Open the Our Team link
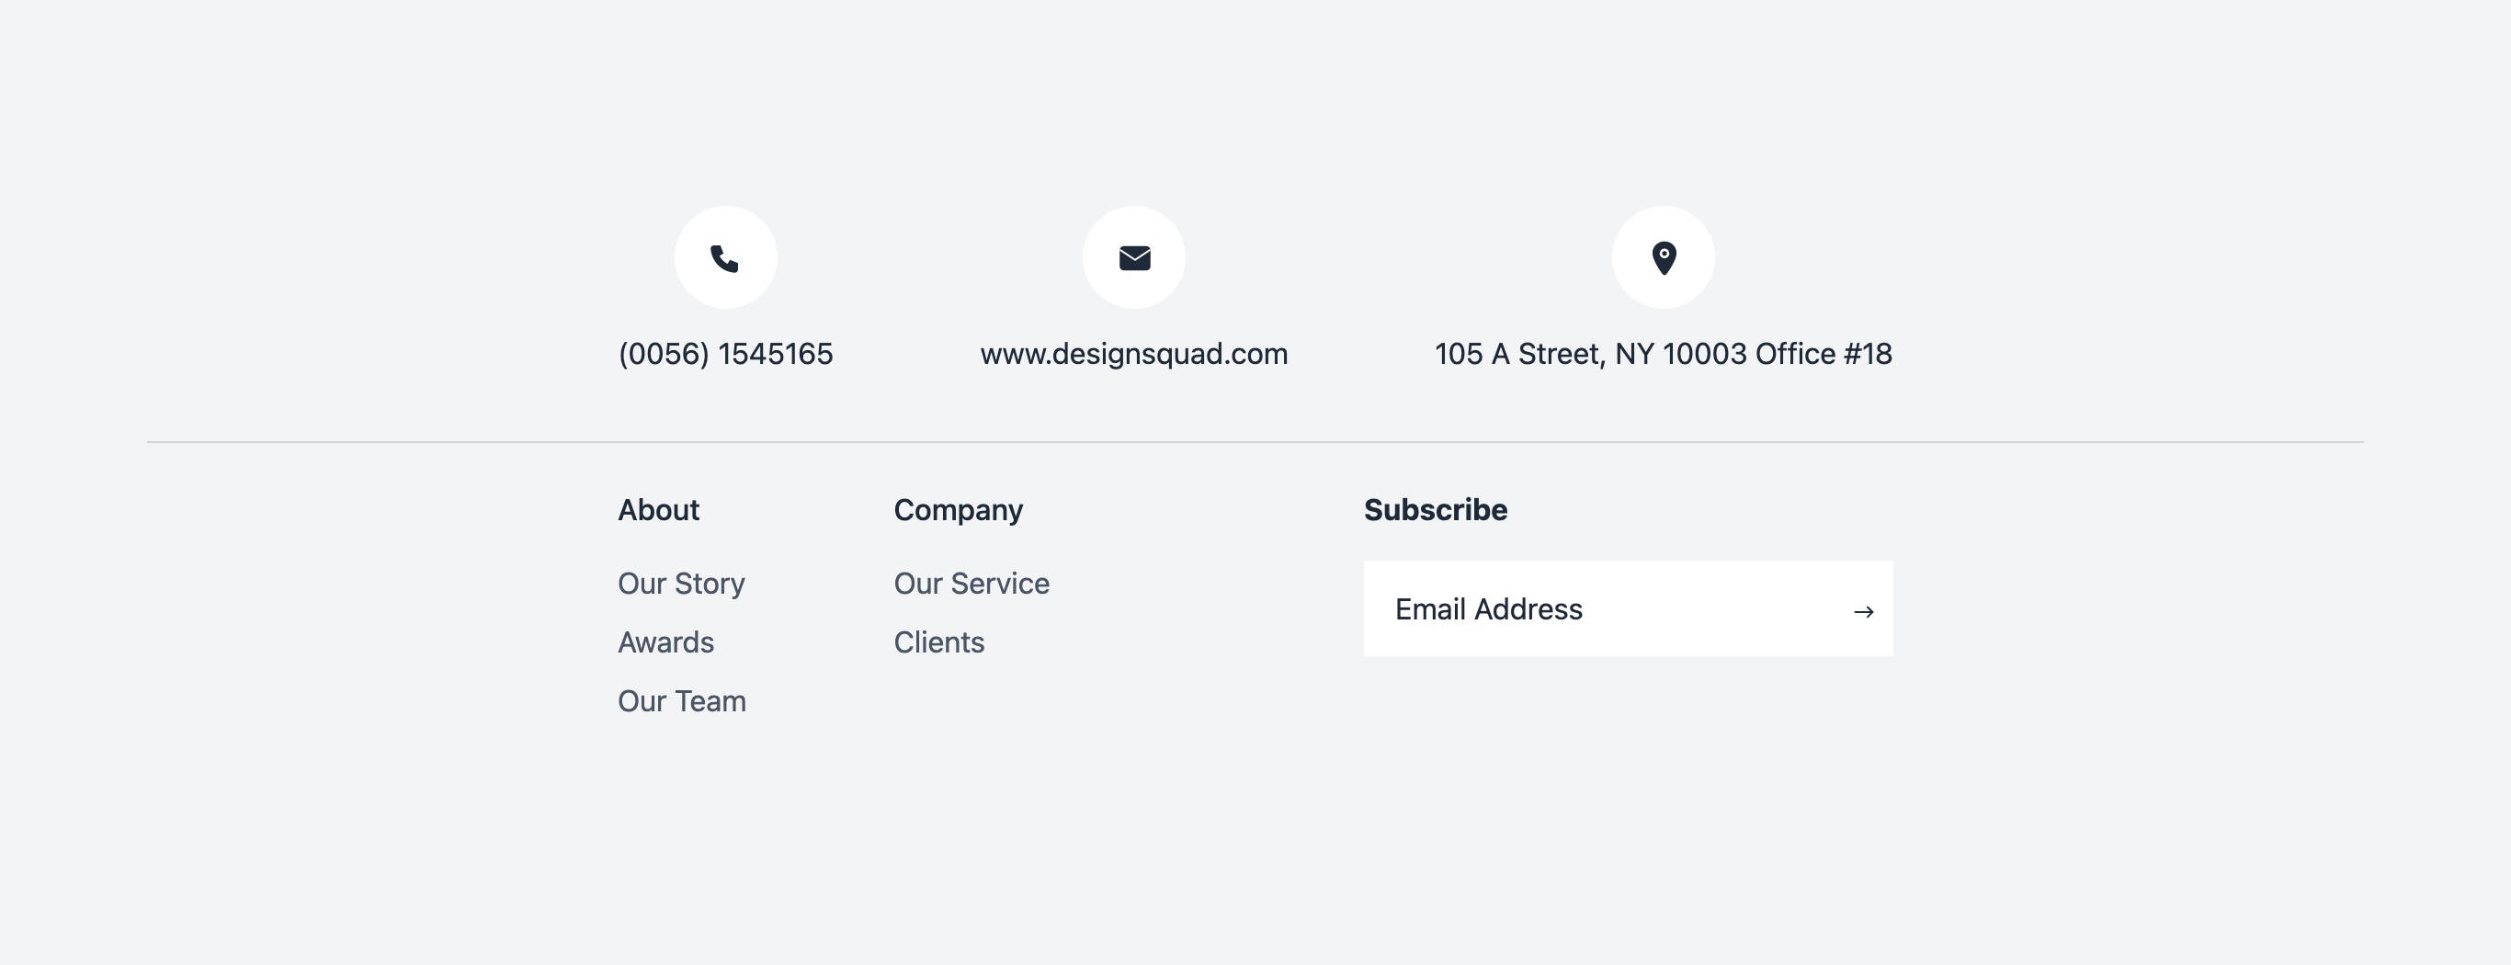This screenshot has width=2511, height=965. [681, 701]
